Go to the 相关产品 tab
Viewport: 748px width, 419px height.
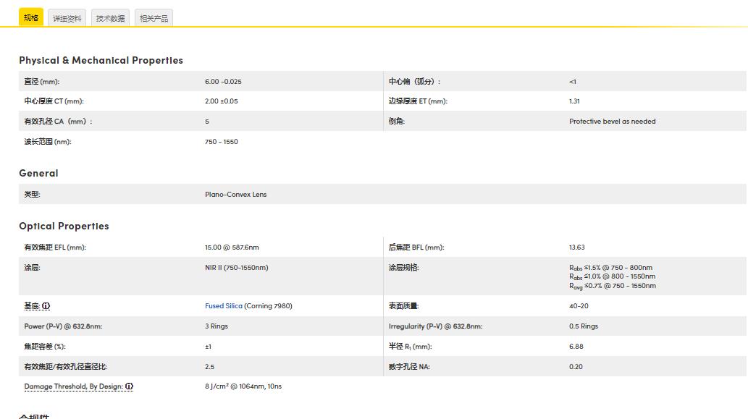pyautogui.click(x=154, y=18)
